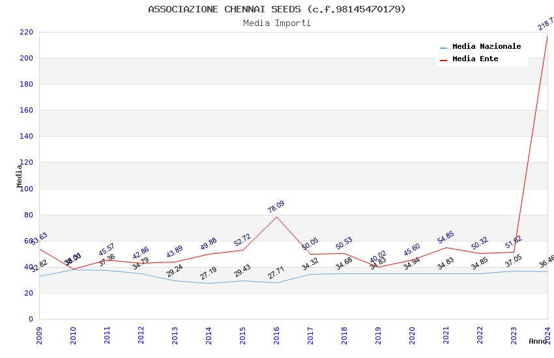Click the Media y-axis title
The height and width of the screenshot is (358, 554).
pos(19,176)
